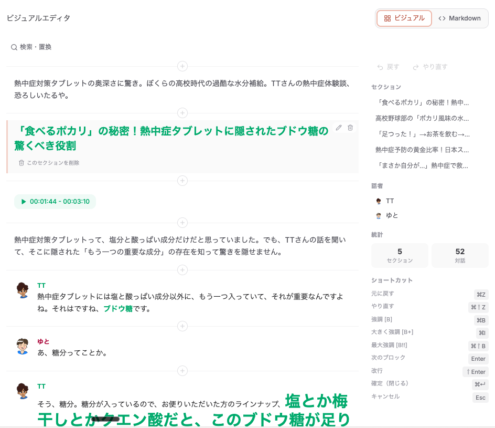The image size is (495, 428).
Task: Switch to the Markdown tab
Action: coord(460,18)
